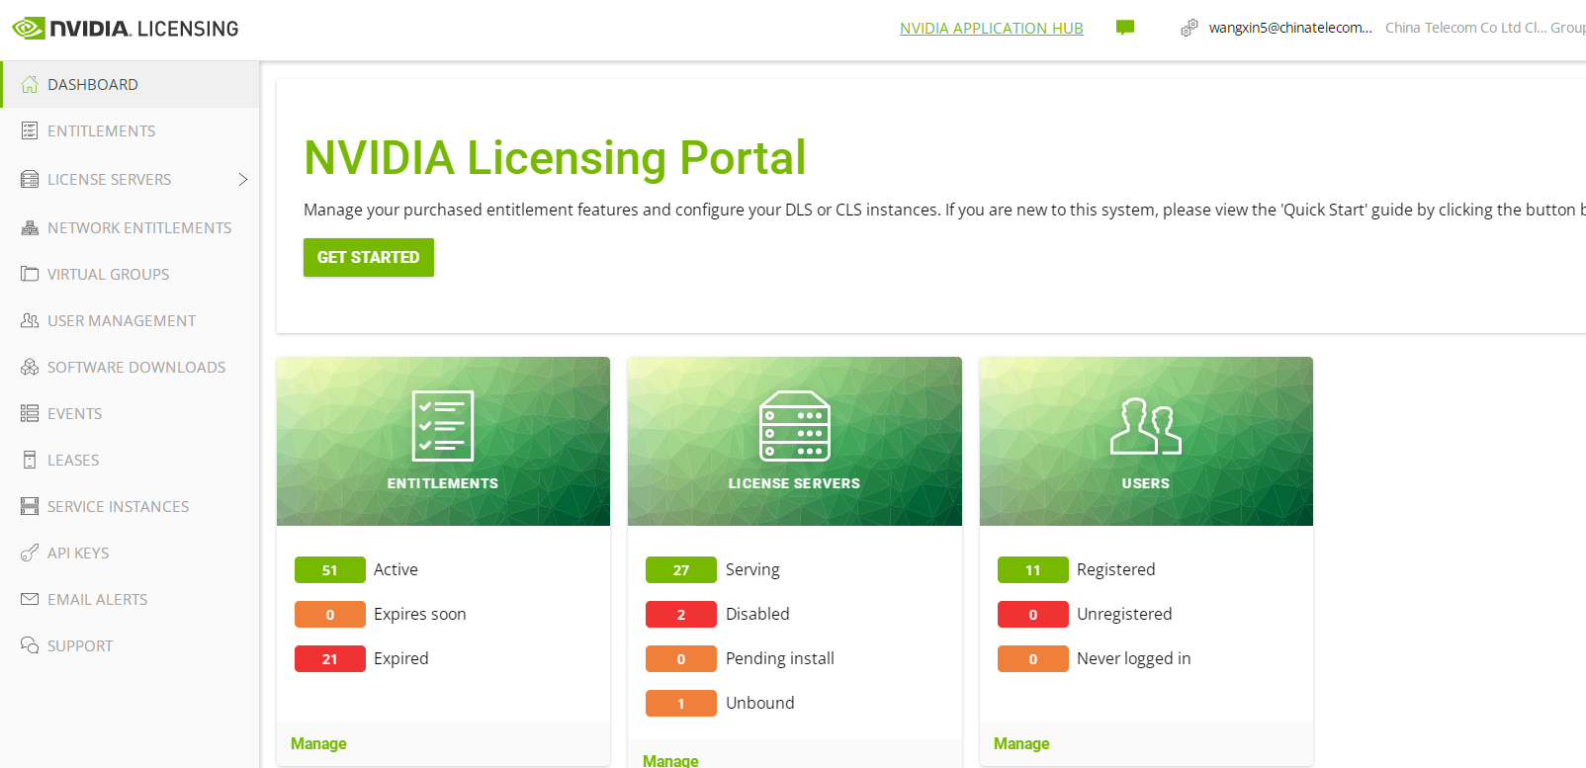
Task: Click the red Expired entitlements count badge
Action: (329, 658)
